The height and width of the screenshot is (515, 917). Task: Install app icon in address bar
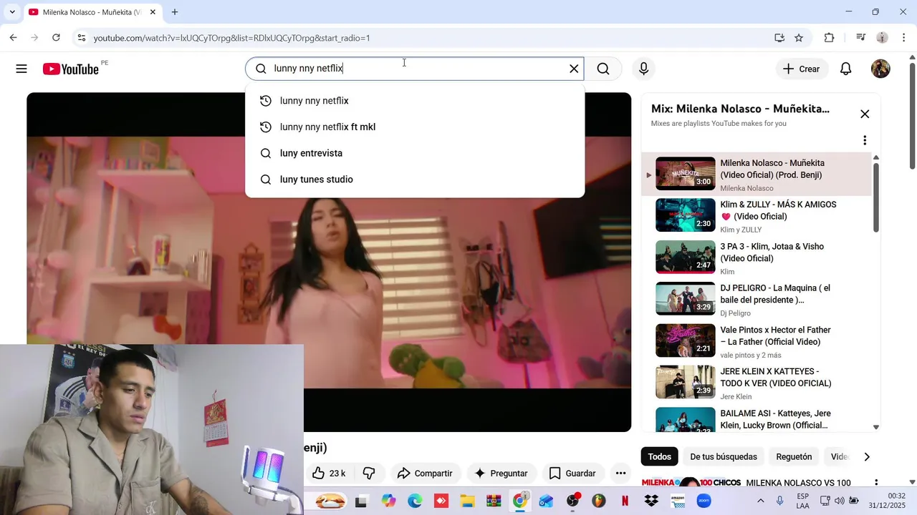[779, 38]
